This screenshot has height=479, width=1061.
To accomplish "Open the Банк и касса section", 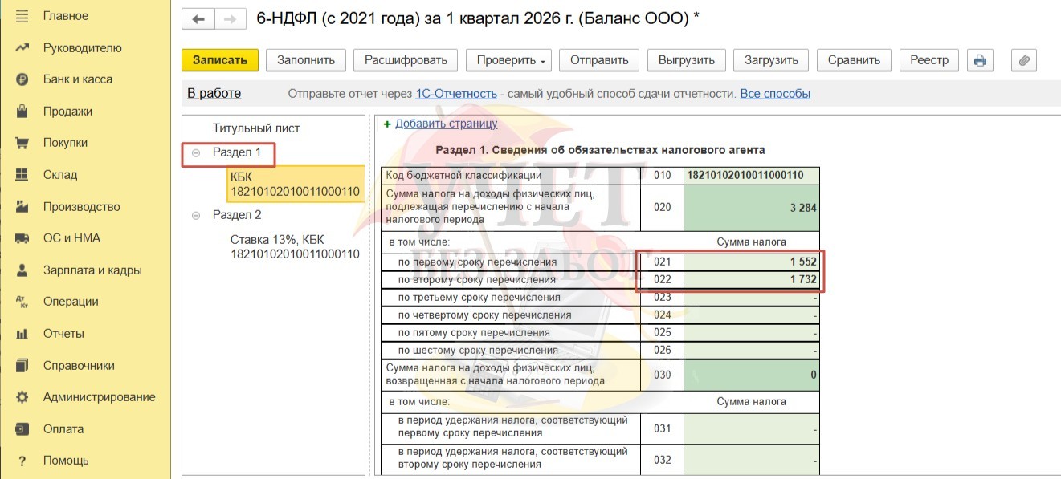I will pyautogui.click(x=77, y=79).
